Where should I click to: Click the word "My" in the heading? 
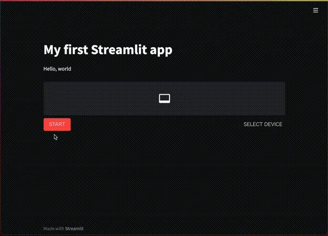[x=52, y=50]
